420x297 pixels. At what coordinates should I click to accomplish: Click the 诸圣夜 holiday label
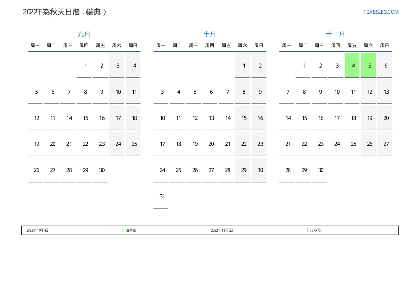[x=131, y=230]
